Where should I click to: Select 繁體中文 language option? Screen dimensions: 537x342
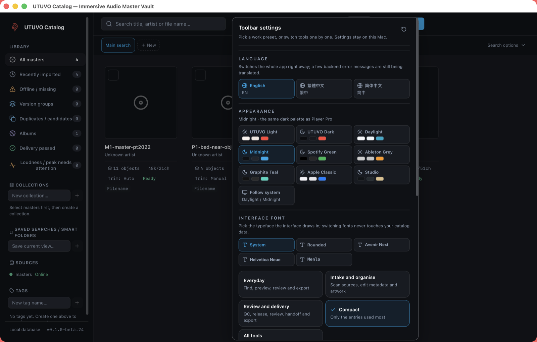tap(324, 89)
